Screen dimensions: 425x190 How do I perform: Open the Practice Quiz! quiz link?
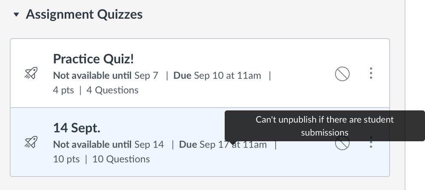pyautogui.click(x=94, y=59)
